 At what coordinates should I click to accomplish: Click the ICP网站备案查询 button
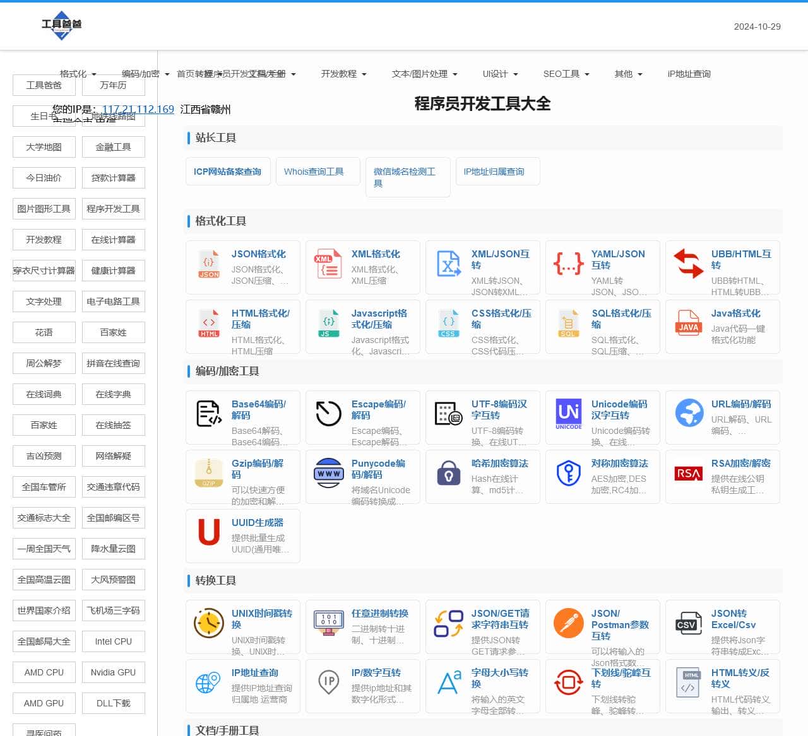227,172
